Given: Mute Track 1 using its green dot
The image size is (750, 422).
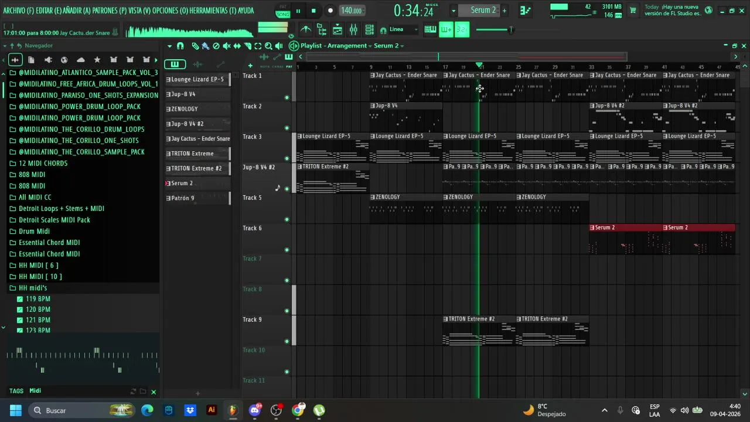Looking at the screenshot, I should click(x=287, y=97).
